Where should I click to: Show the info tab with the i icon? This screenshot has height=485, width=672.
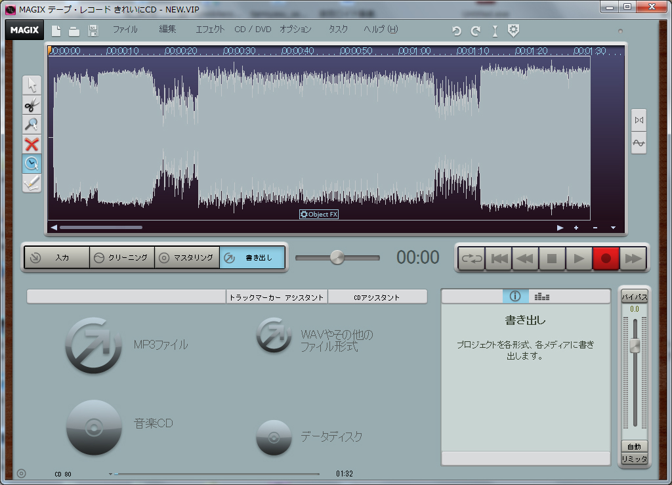515,296
